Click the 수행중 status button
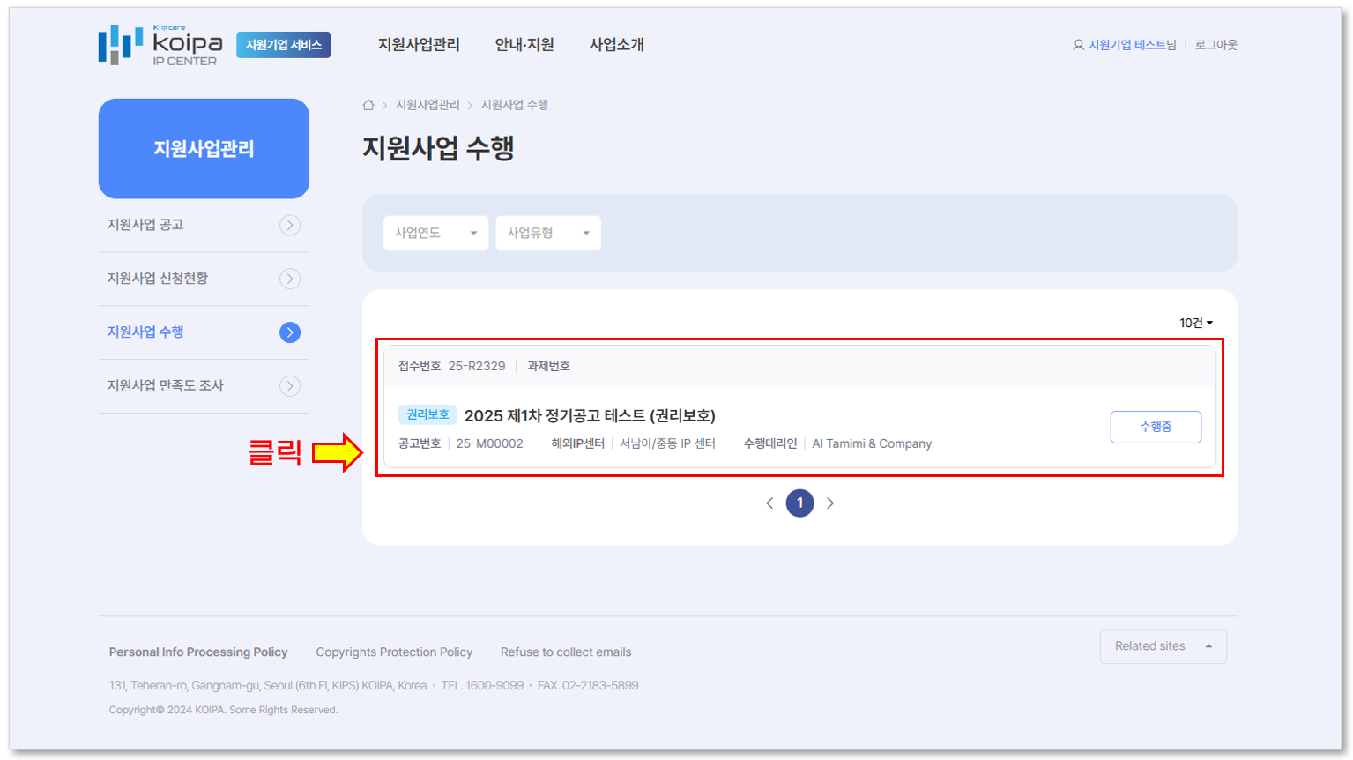Viewport: 1353px width, 760px height. click(x=1156, y=427)
